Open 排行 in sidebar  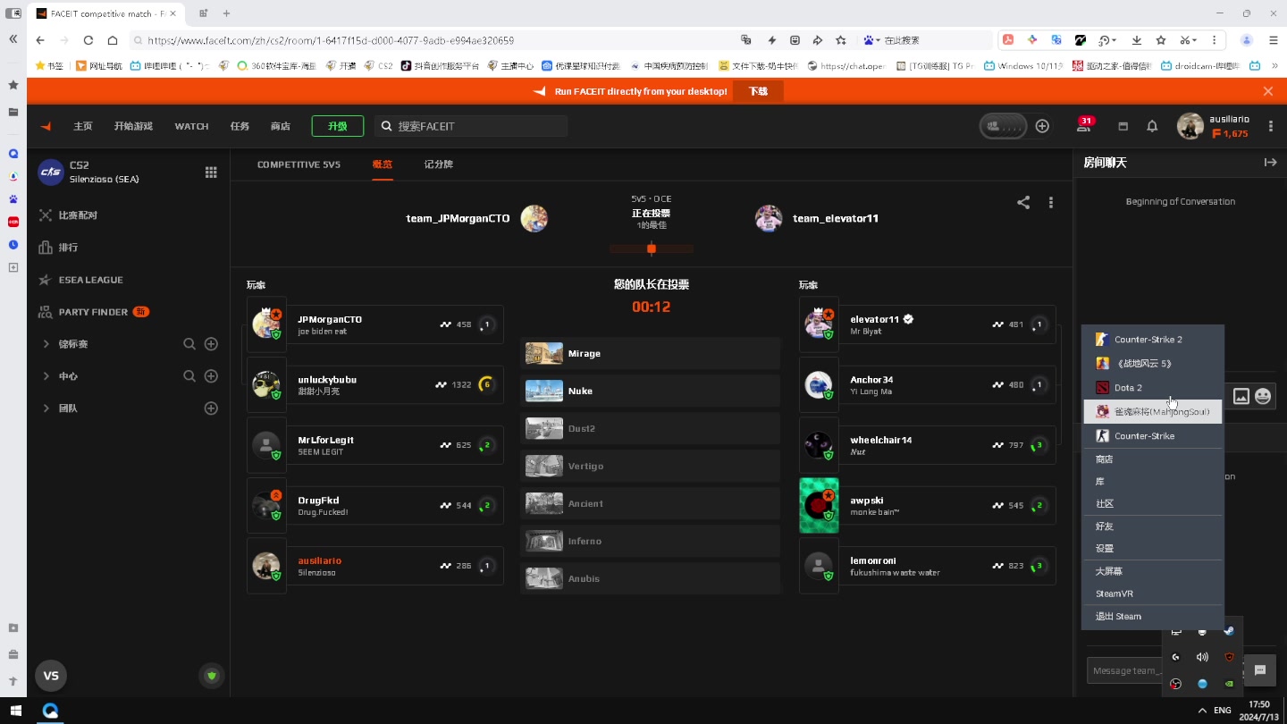(58, 248)
